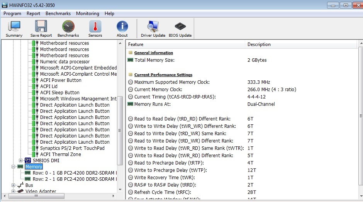Click the Bus node icon
Viewport: 363px width, 202px height.
(x=20, y=185)
